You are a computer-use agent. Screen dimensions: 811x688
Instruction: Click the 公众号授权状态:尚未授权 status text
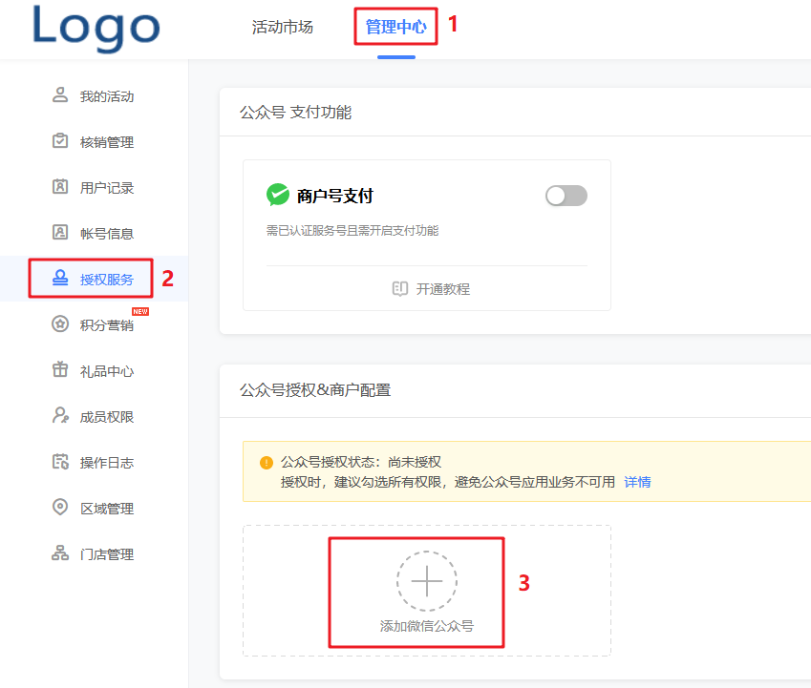(360, 462)
